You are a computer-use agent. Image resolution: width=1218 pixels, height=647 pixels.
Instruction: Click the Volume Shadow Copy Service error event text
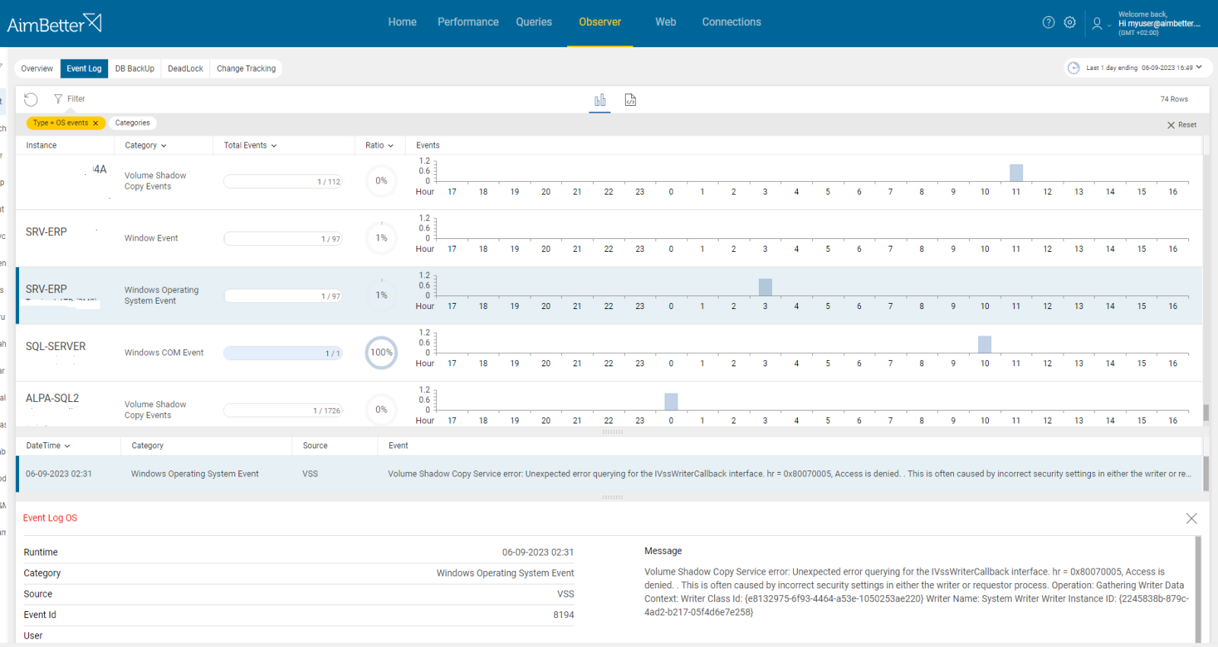pyautogui.click(x=789, y=473)
